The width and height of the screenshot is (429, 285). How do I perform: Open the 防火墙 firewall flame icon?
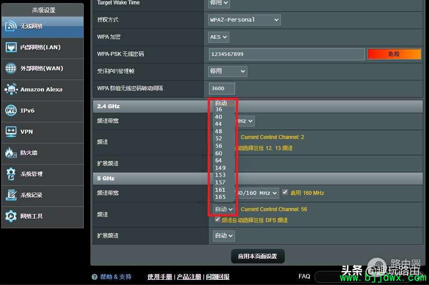pos(11,153)
